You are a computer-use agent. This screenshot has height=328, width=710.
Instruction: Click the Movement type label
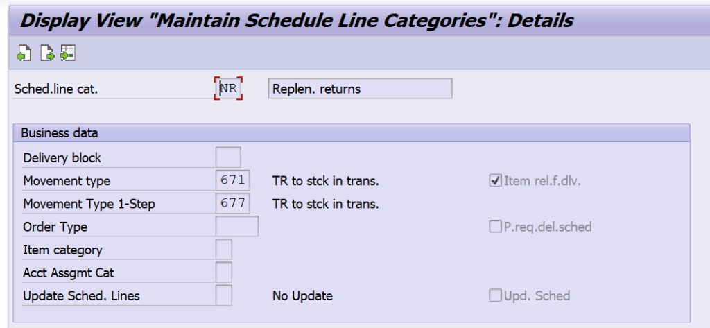67,181
